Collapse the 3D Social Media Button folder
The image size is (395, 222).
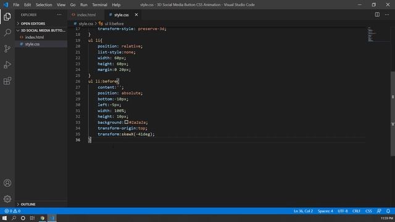41,30
